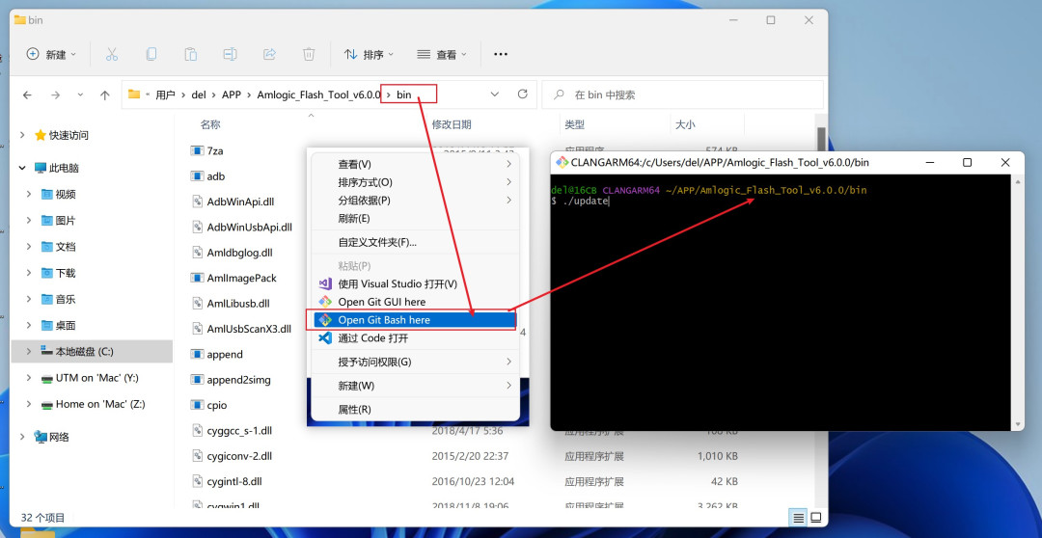Select the 文档 folder in sidebar
1042x538 pixels.
tap(59, 247)
